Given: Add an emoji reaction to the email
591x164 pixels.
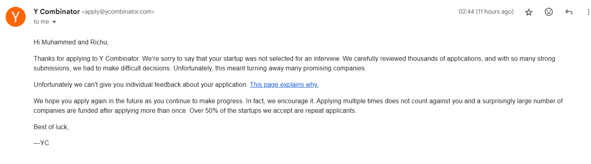Looking at the screenshot, I should [x=549, y=12].
